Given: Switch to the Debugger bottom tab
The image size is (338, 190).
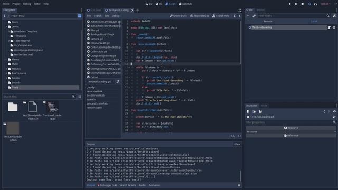Looking at the screenshot, I should 107,185.
